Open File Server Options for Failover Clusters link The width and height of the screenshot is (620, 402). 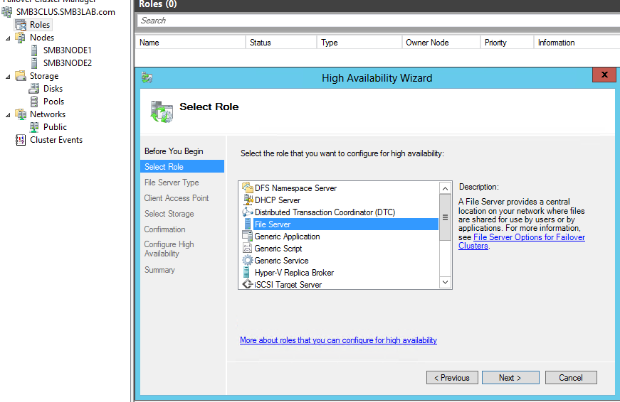[529, 237]
